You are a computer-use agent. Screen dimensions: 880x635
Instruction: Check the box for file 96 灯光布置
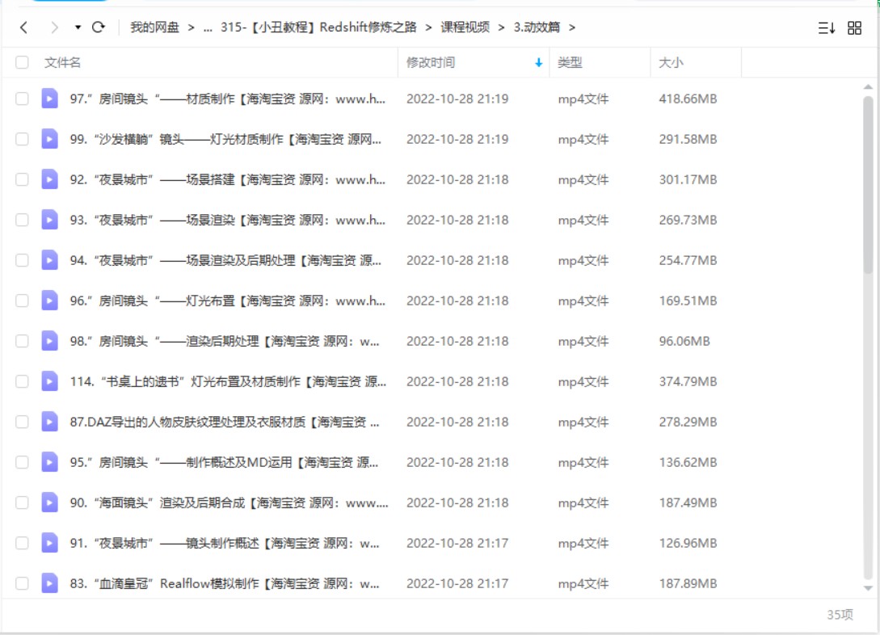pyautogui.click(x=22, y=301)
